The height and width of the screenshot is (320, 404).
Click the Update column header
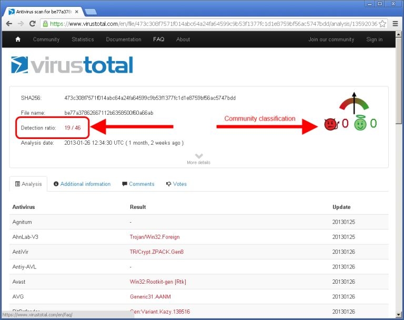(341, 207)
